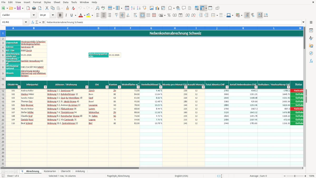Click column header G
316x178 pixels.
click(151, 28)
